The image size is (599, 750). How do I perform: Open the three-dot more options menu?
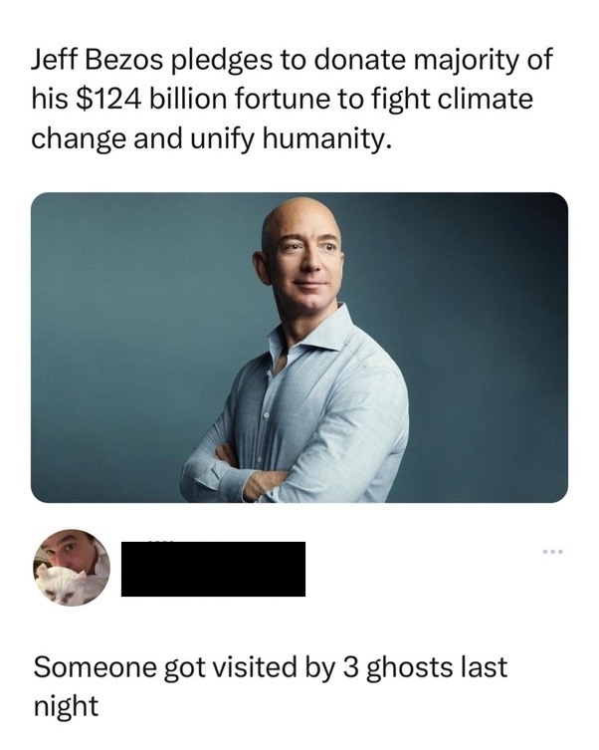tap(553, 552)
